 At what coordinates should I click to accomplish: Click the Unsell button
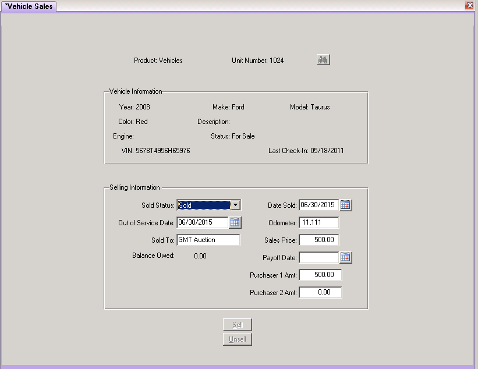[x=237, y=339]
